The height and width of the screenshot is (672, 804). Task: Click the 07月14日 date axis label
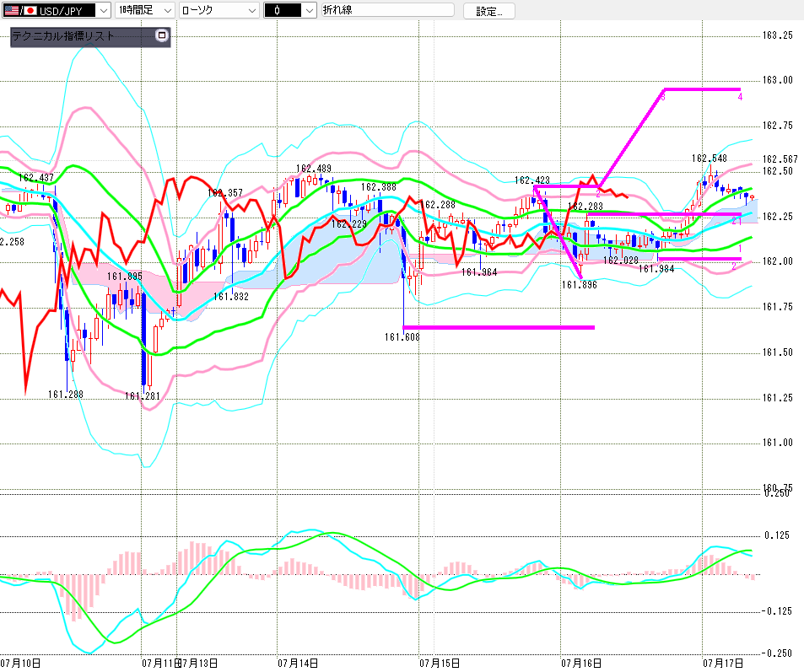pyautogui.click(x=298, y=664)
